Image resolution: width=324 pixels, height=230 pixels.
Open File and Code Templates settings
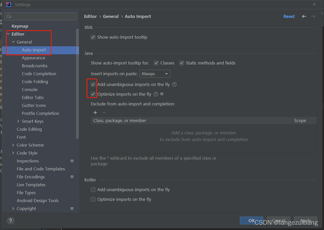41,169
